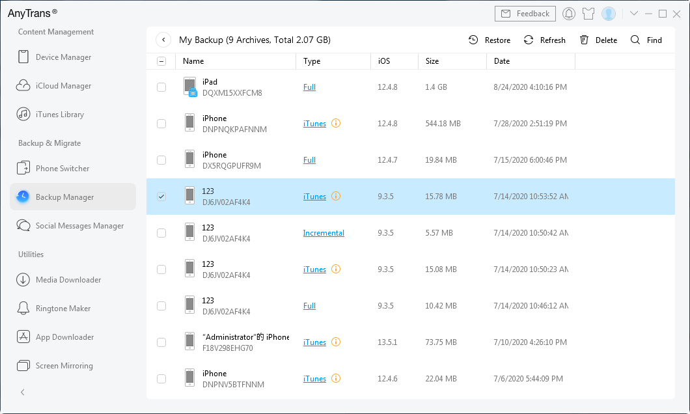Toggle the select-all checkbox in the header

[161, 61]
